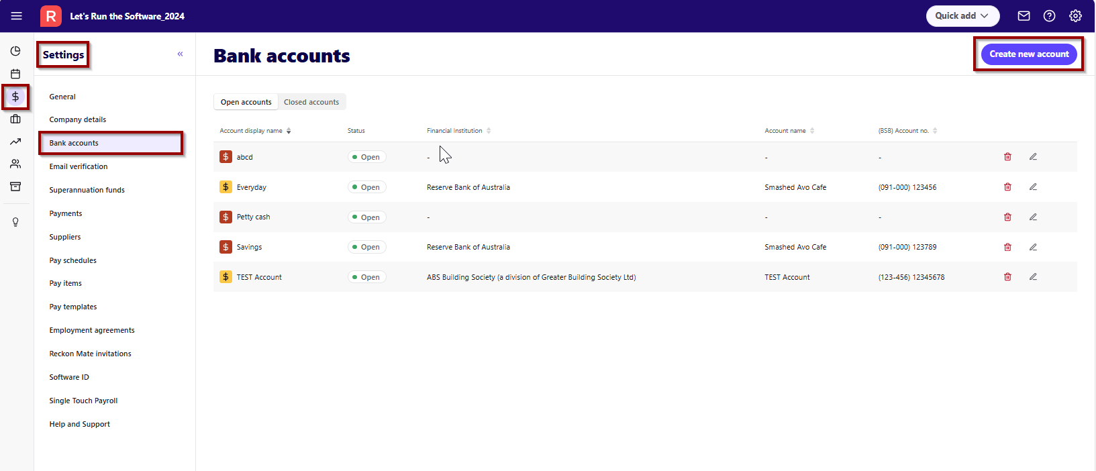1096x471 pixels.
Task: Delete the Petty cash account
Action: point(1007,217)
